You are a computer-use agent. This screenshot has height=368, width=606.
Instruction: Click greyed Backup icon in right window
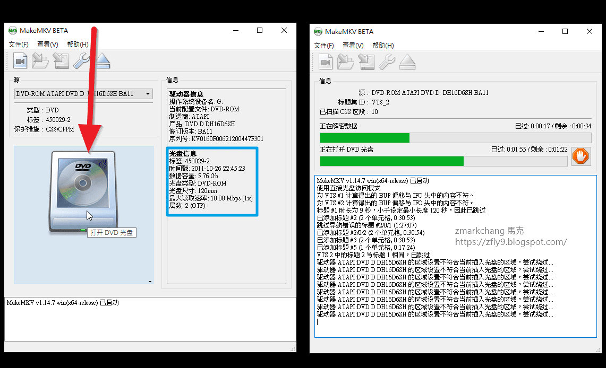(346, 62)
